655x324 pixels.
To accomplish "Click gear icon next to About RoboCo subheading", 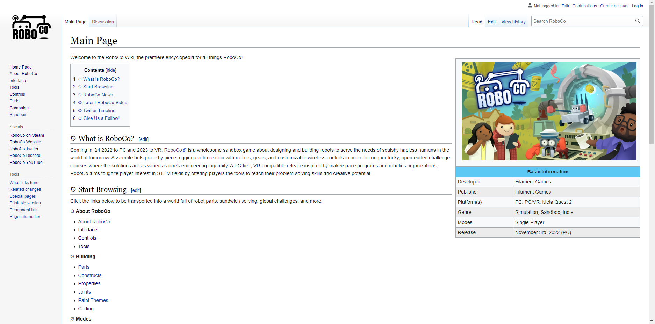I will (x=72, y=211).
